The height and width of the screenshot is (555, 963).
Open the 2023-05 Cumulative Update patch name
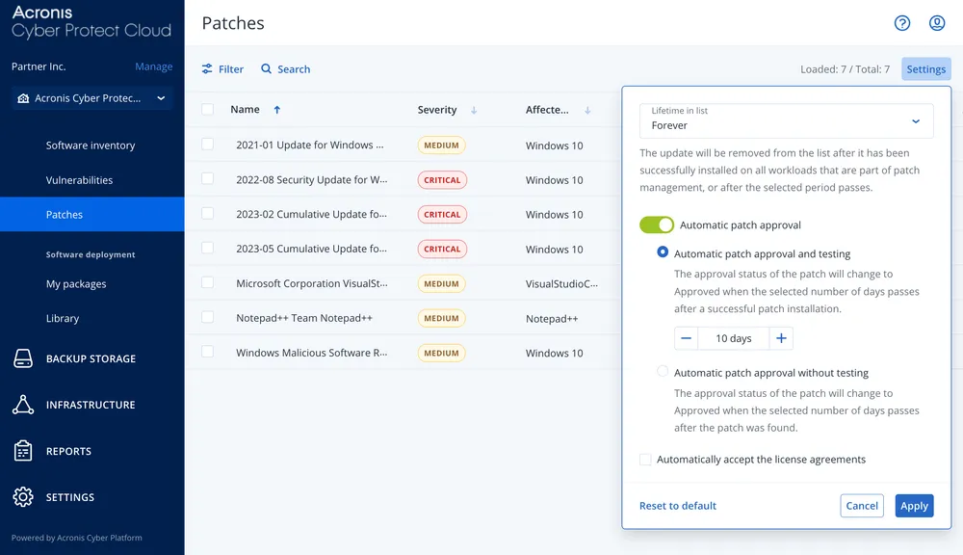coord(311,249)
